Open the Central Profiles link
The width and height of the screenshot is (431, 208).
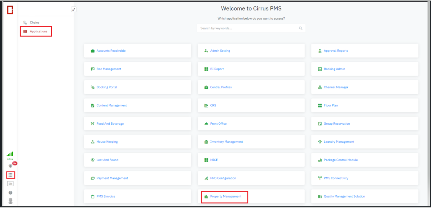(221, 87)
